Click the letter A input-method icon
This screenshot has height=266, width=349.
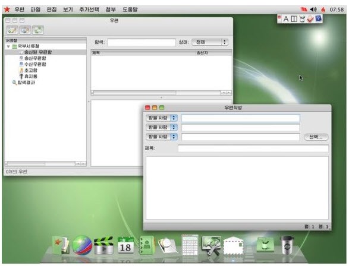click(x=286, y=19)
